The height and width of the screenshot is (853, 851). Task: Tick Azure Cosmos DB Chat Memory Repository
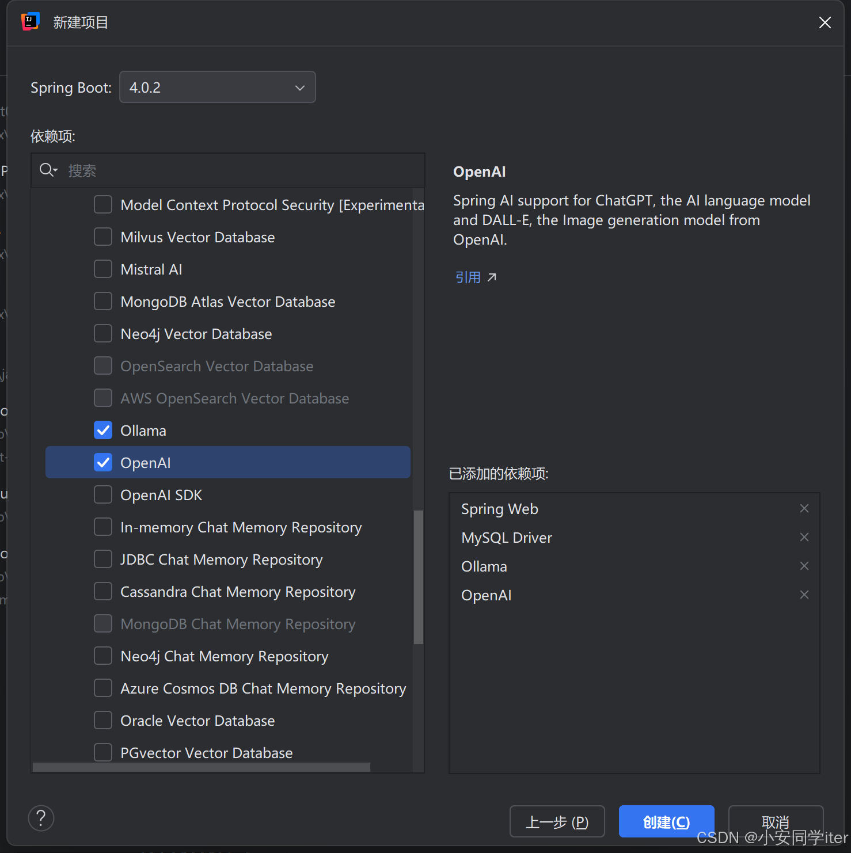pyautogui.click(x=103, y=688)
